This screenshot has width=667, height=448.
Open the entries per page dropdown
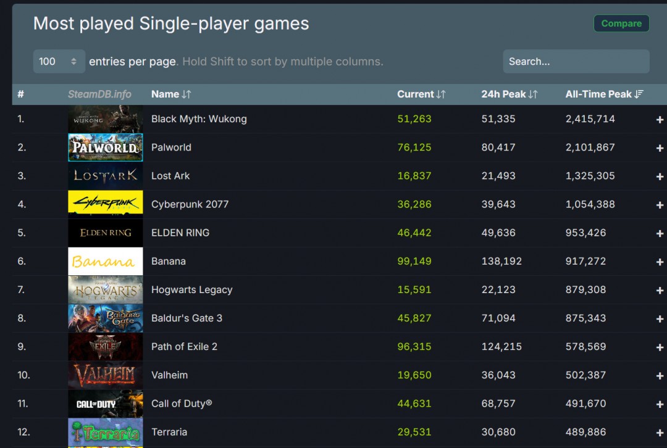pos(59,62)
